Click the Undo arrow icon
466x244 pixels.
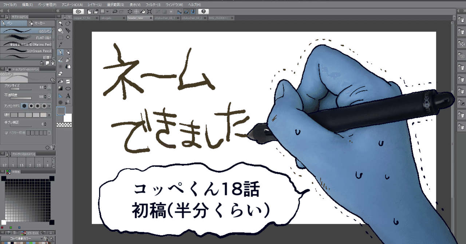[x=115, y=12]
